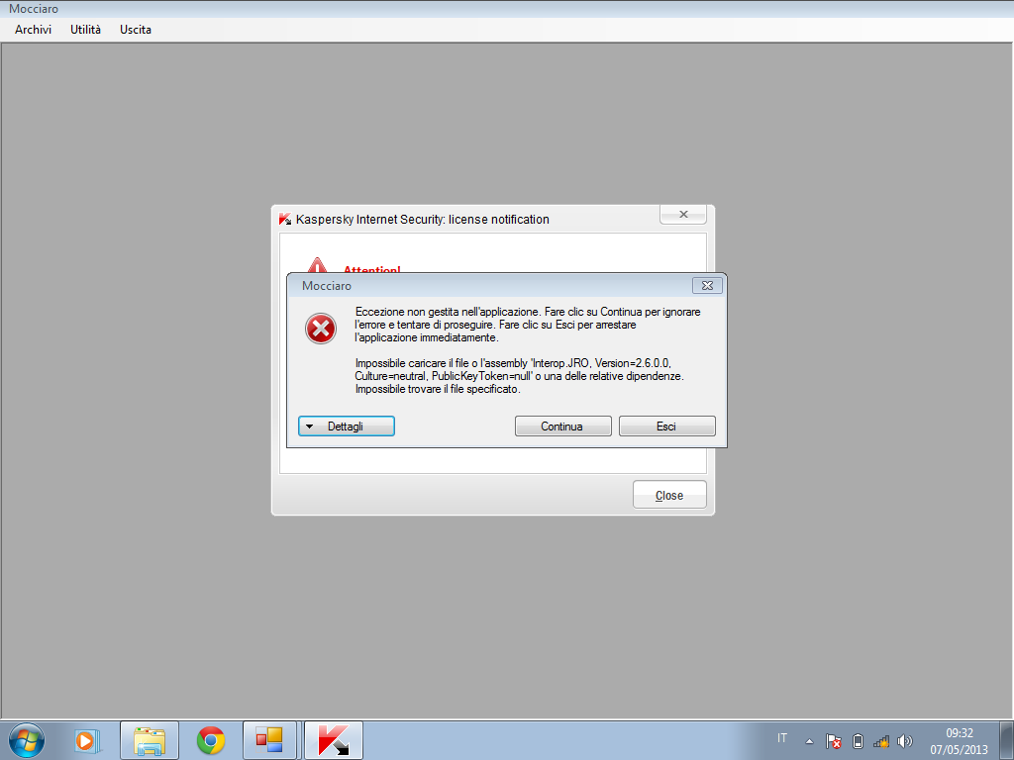Open the volume speaker icon

tap(905, 741)
